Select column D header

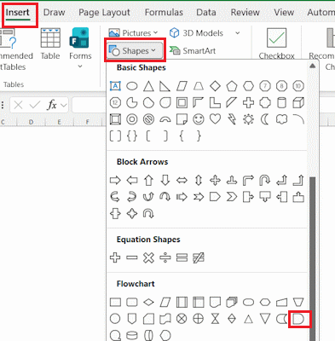pos(31,122)
